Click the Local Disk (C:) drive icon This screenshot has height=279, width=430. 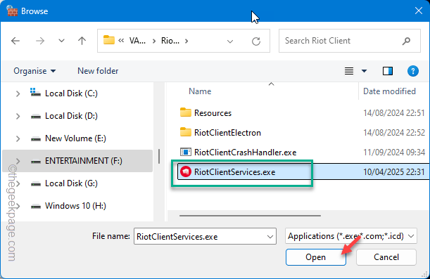[35, 92]
